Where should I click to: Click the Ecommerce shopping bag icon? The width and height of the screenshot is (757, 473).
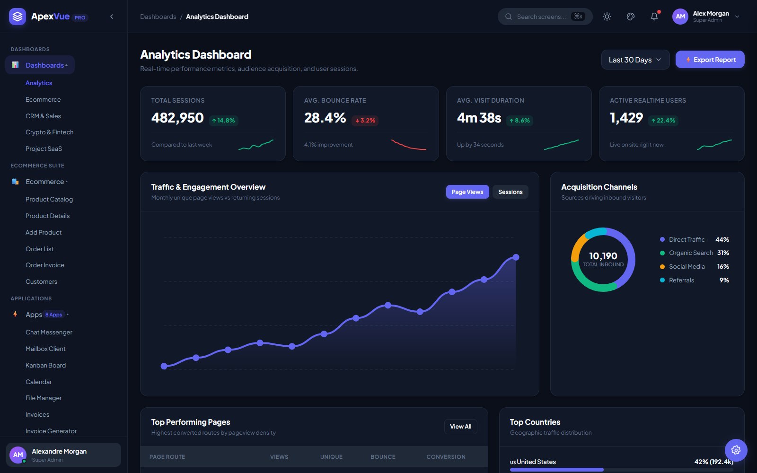[x=15, y=181]
